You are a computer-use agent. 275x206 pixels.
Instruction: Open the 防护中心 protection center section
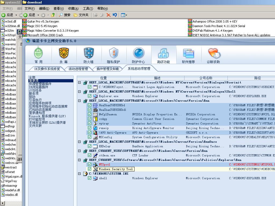point(139,55)
